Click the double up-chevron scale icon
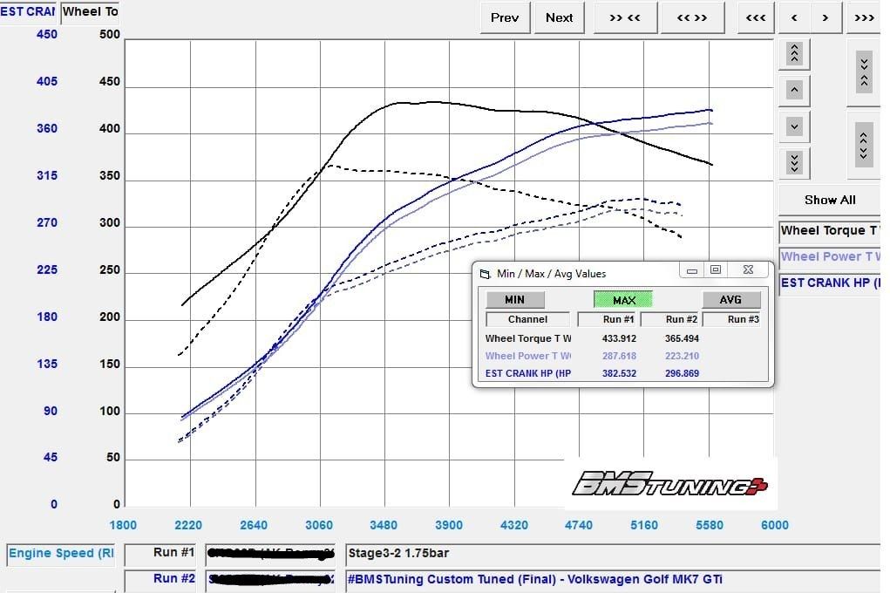The width and height of the screenshot is (890, 593). pyautogui.click(x=793, y=53)
